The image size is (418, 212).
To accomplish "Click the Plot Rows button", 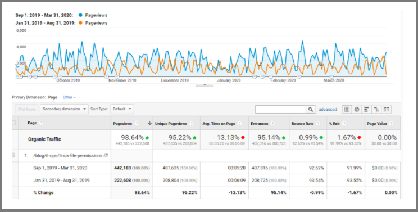I will click(x=27, y=109).
